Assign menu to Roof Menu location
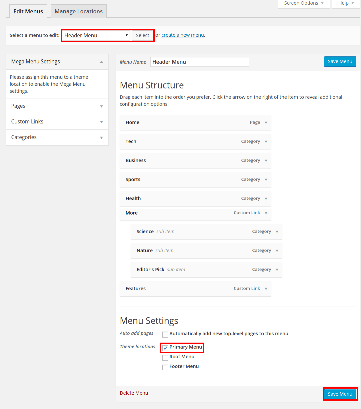Viewport: 361px width, 409px height. [165, 357]
